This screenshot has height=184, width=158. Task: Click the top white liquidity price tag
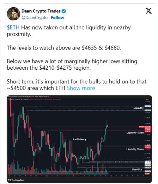click(148, 106)
